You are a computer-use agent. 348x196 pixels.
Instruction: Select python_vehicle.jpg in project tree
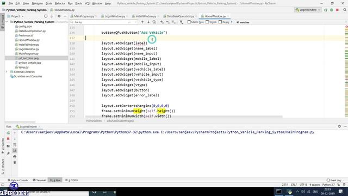(x=29, y=63)
